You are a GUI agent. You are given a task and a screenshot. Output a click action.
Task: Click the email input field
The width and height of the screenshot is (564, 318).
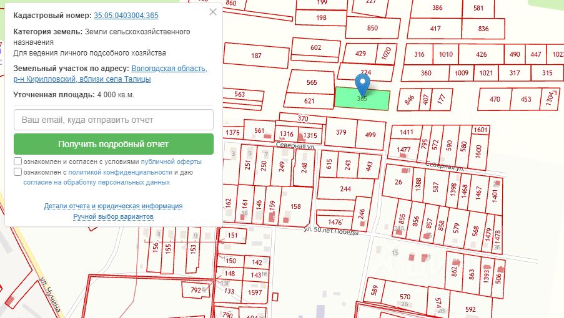coord(114,120)
